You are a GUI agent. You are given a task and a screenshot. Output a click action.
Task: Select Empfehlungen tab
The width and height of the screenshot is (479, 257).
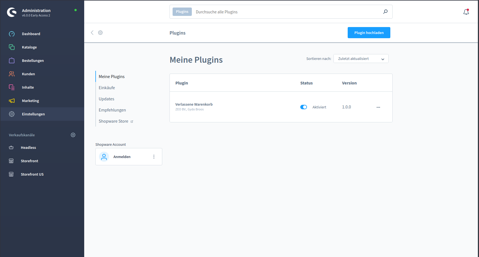(x=112, y=110)
